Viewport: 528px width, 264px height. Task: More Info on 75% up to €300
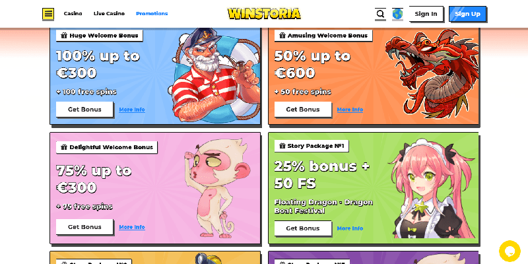pos(132,227)
